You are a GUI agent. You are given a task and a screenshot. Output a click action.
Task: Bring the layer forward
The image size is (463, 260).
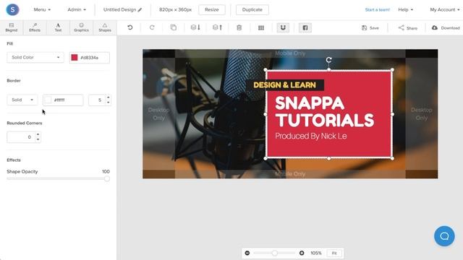click(217, 27)
